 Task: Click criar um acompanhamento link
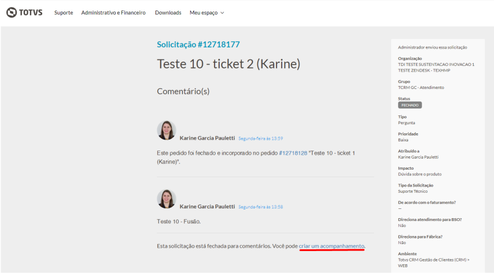331,246
